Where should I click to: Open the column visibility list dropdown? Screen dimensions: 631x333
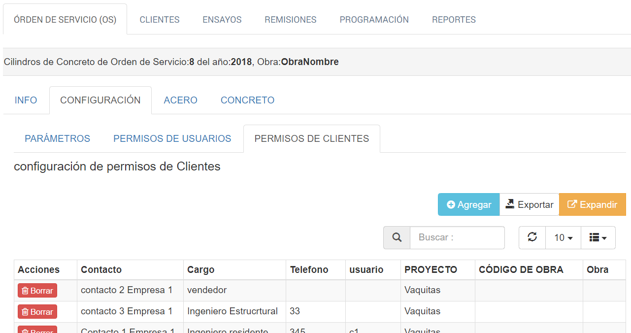[x=598, y=237]
